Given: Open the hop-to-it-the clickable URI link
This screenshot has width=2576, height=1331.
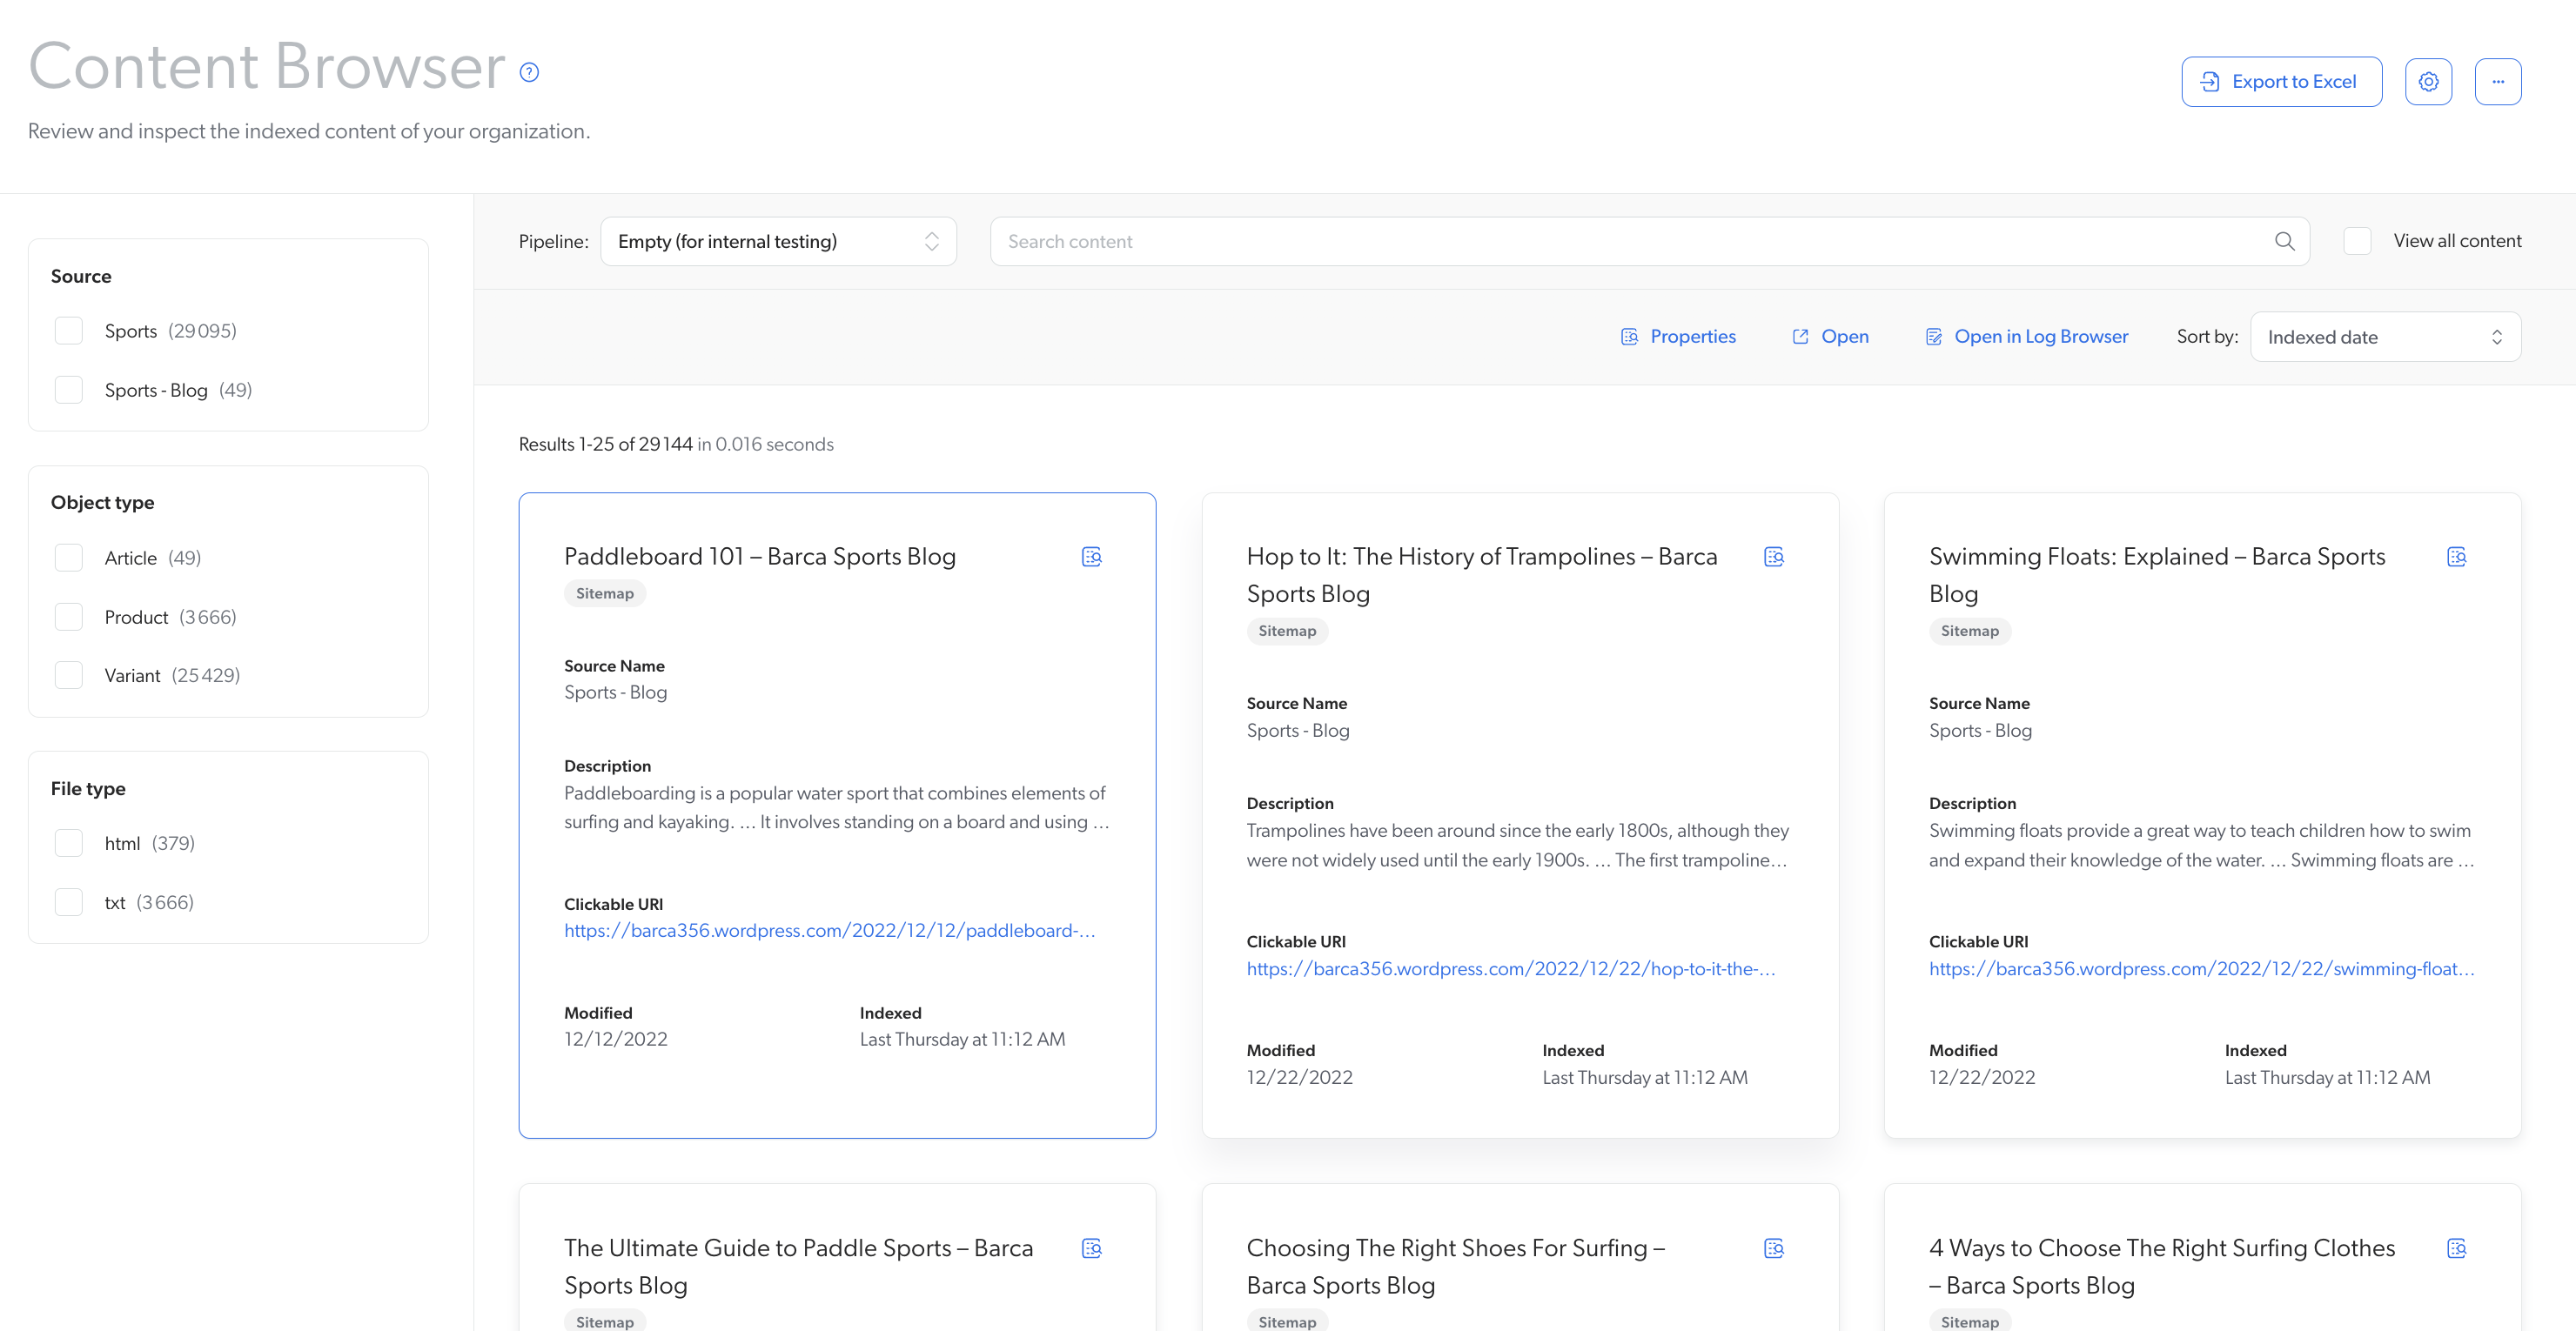Looking at the screenshot, I should (1511, 968).
